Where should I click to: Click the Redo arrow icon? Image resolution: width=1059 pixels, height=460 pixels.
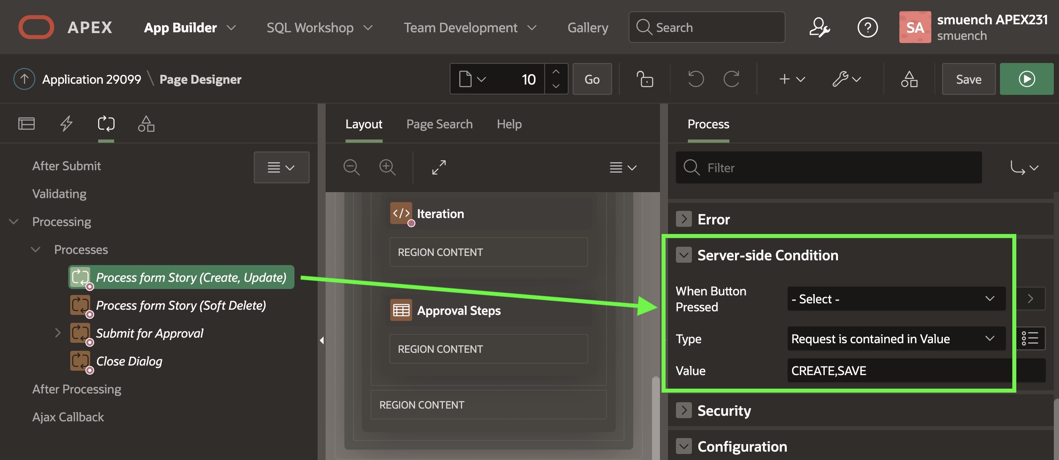731,79
